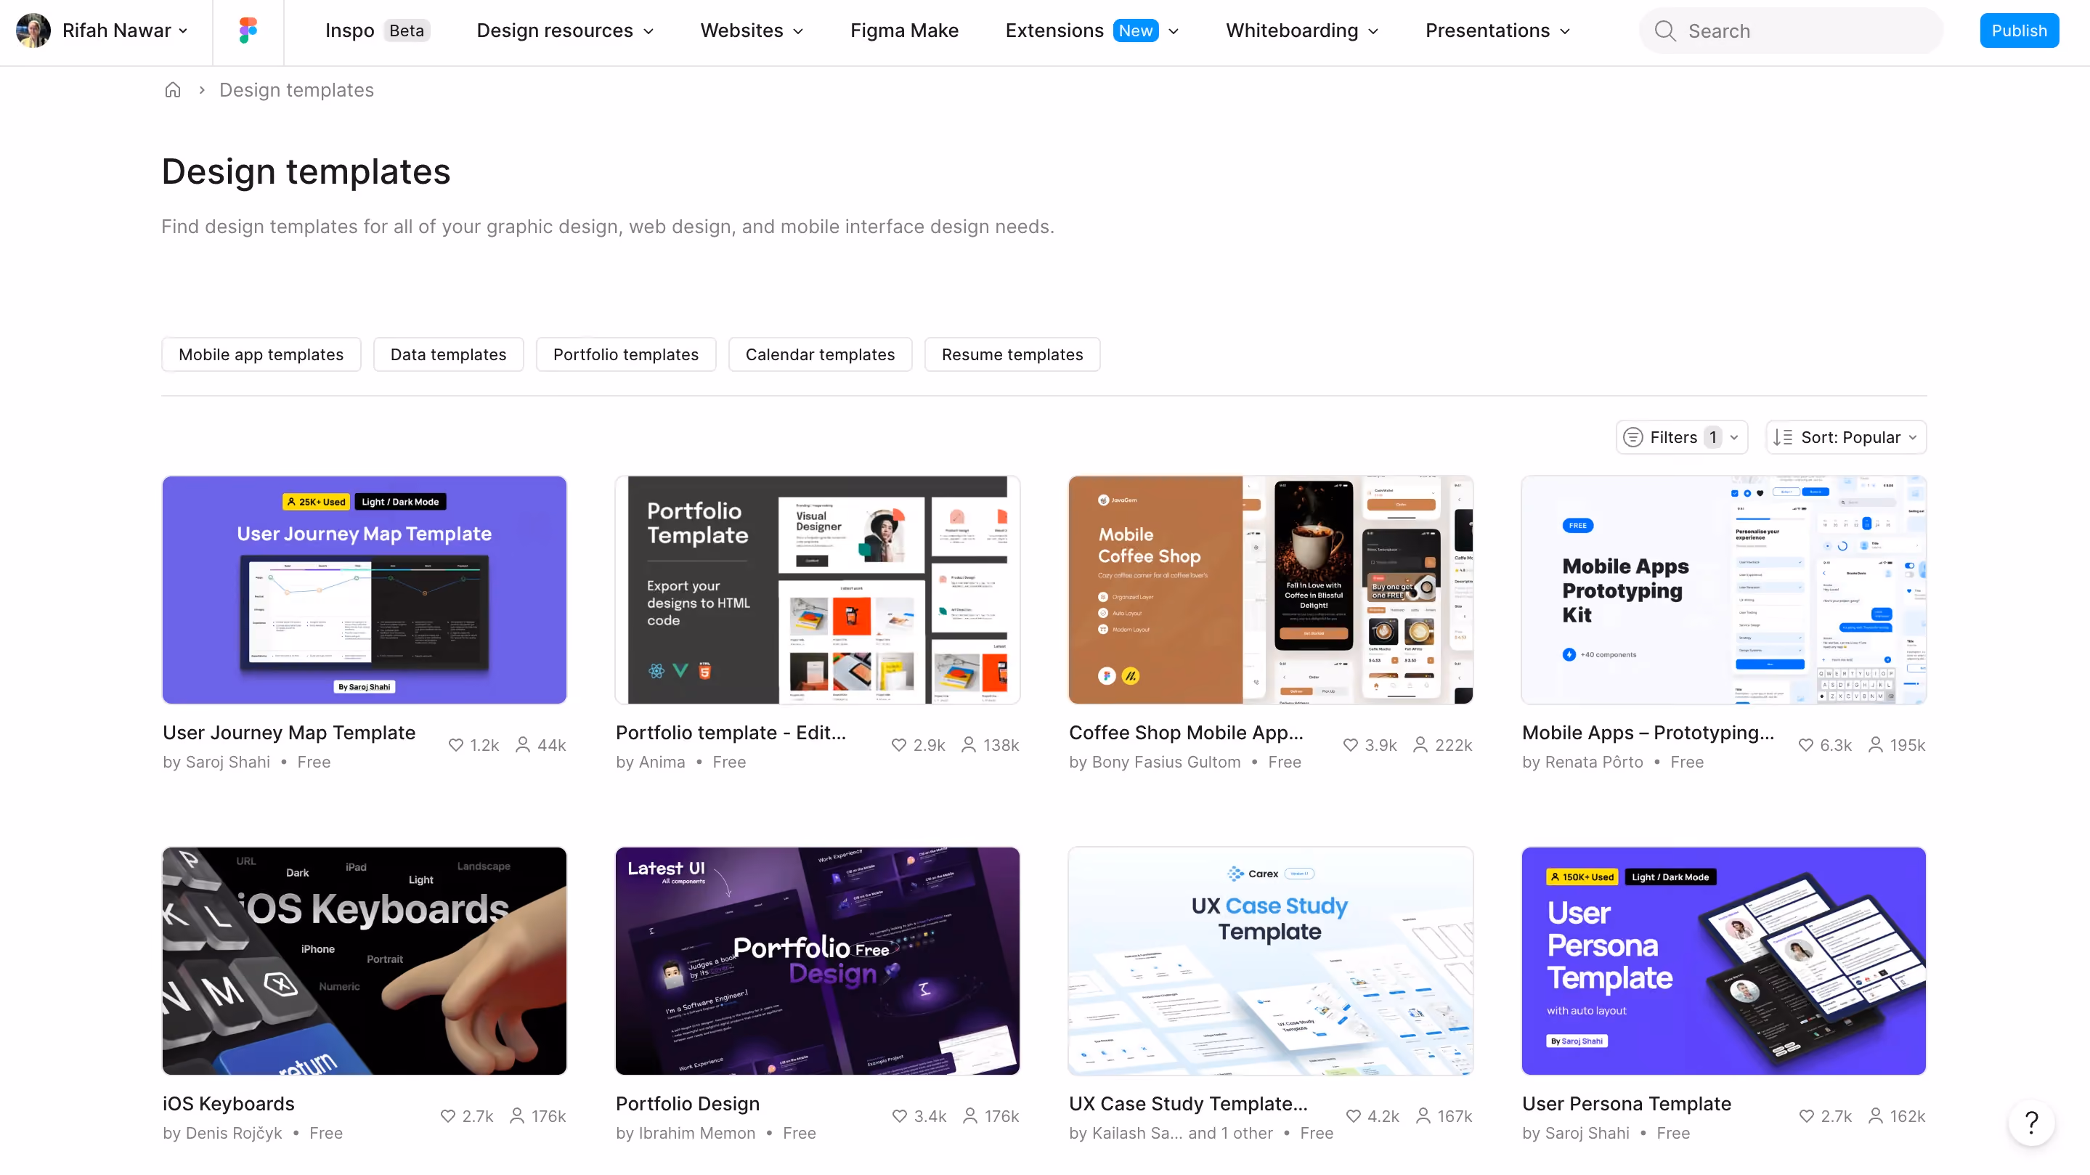Open the User Persona Template thumbnail
This screenshot has height=1175, width=2090.
point(1724,961)
